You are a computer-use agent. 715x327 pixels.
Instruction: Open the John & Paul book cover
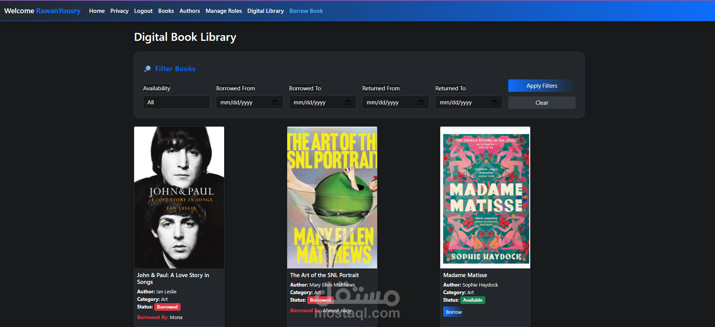point(179,197)
